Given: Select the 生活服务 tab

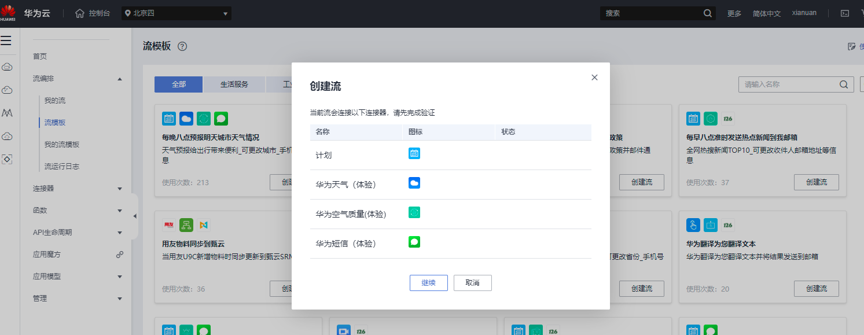Looking at the screenshot, I should pyautogui.click(x=234, y=84).
